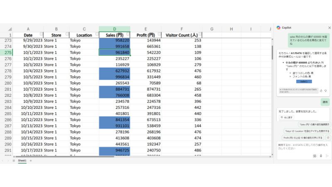Open the Visitor Count column filter dropdown
The image size is (332, 187).
coord(200,35)
